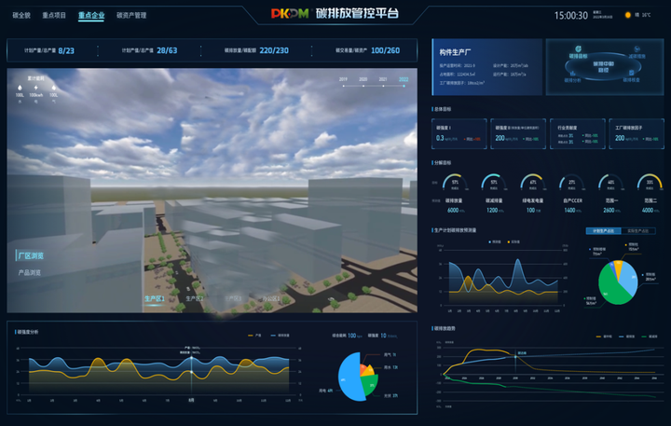Select year 2019 on the timeline

pyautogui.click(x=343, y=79)
